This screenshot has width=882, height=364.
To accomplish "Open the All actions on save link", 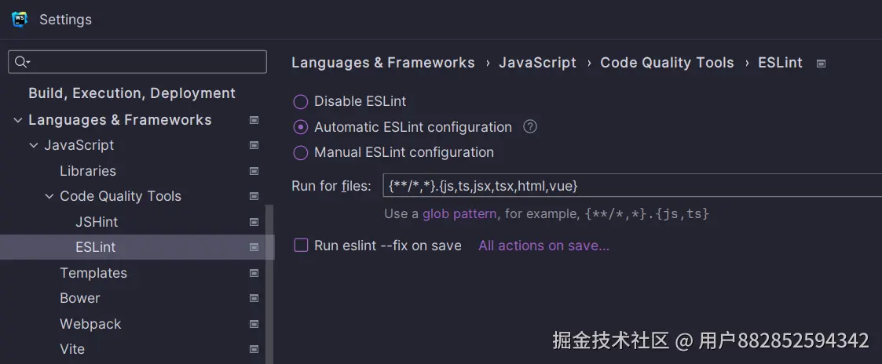I will (x=543, y=246).
